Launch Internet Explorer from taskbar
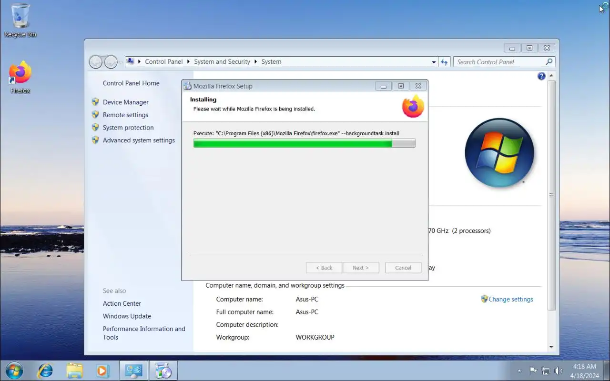This screenshot has height=381, width=610. (45, 371)
